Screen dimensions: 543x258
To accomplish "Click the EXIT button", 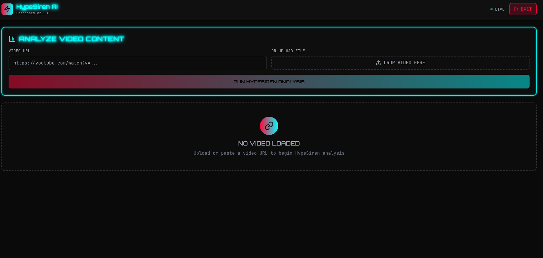I will tap(523, 9).
